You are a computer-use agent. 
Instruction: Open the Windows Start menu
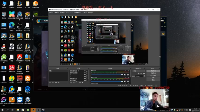pos(2,110)
